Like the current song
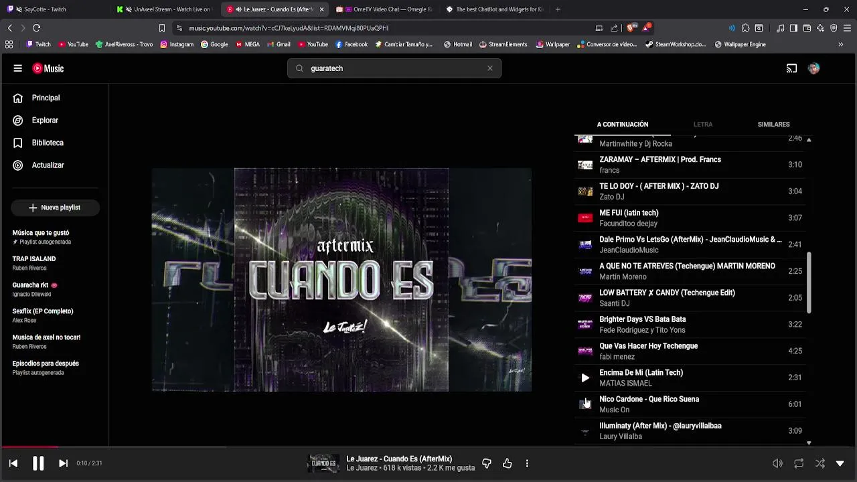This screenshot has height=482, width=857. [x=507, y=463]
